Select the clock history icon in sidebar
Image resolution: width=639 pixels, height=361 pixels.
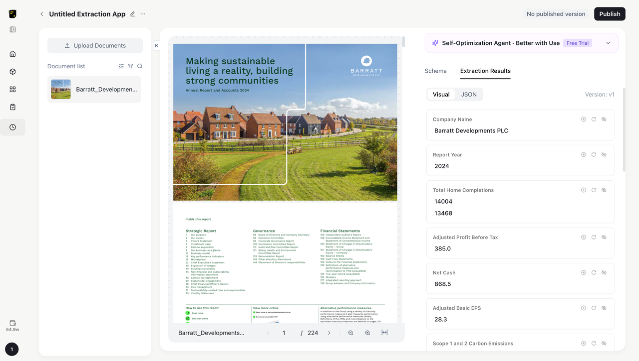pos(13,127)
